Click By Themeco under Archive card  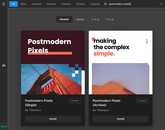point(101,110)
